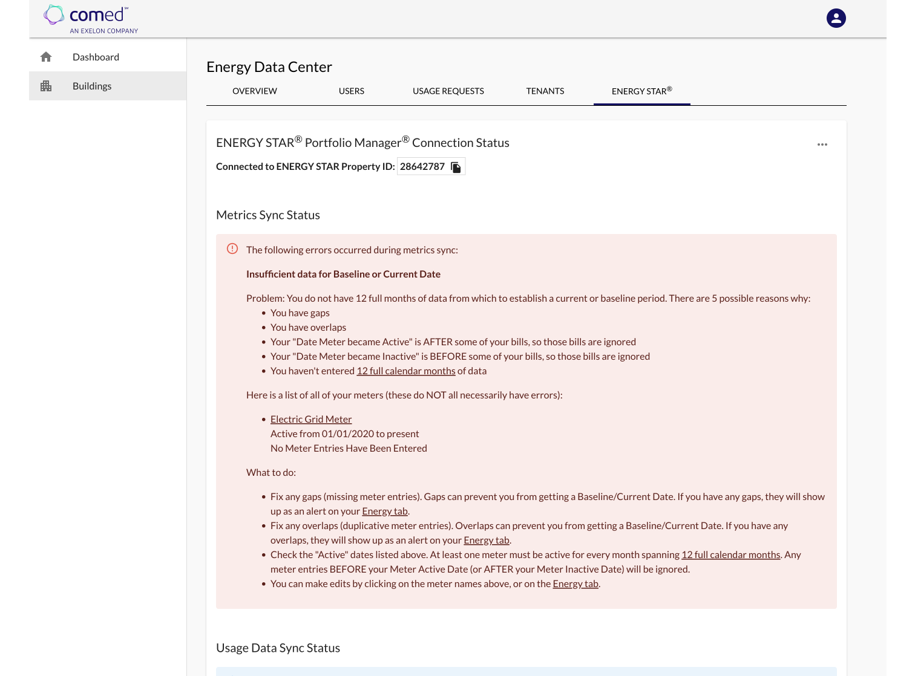Click 'Usage Data Sync Status' heading

[278, 648]
